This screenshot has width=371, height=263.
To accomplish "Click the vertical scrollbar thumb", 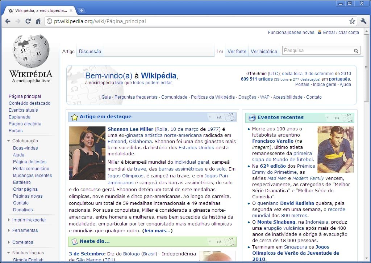I will tap(366, 68).
